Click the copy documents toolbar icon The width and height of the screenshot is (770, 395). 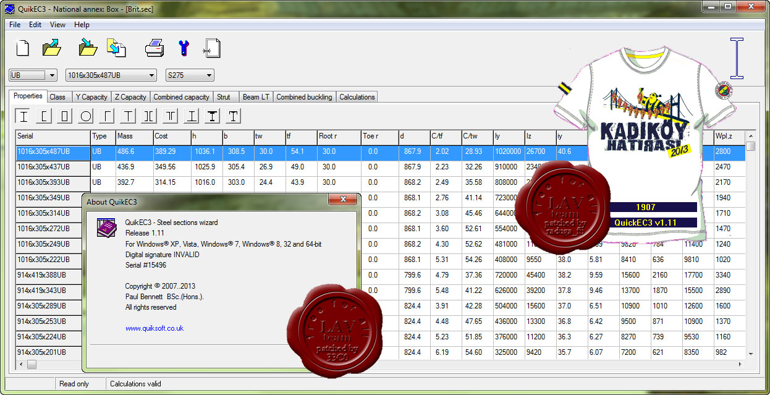(116, 48)
